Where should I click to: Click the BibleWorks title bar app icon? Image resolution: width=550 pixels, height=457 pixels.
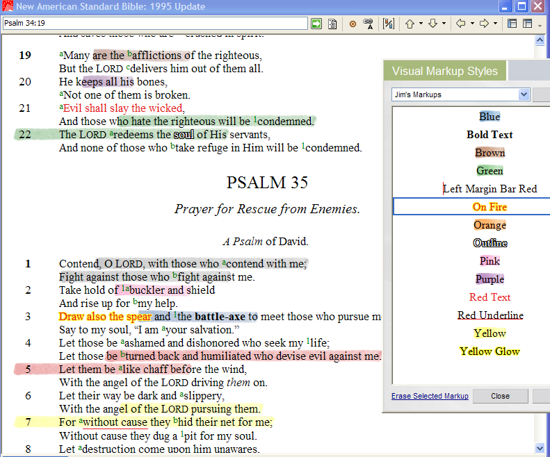[8, 6]
